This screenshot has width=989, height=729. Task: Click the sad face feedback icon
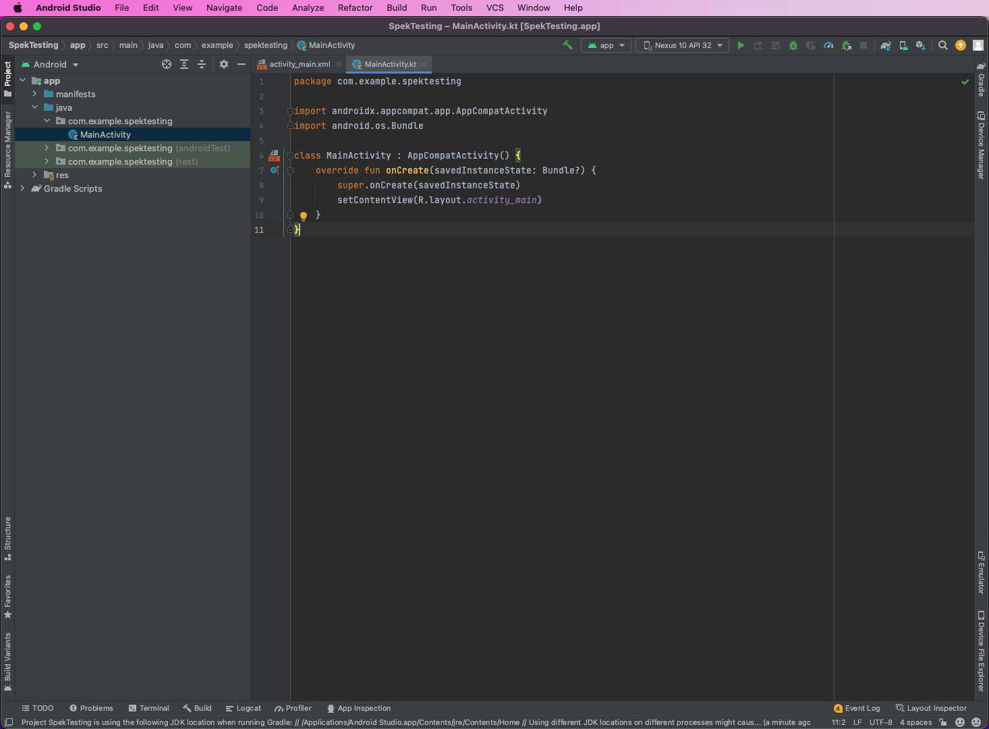point(976,722)
